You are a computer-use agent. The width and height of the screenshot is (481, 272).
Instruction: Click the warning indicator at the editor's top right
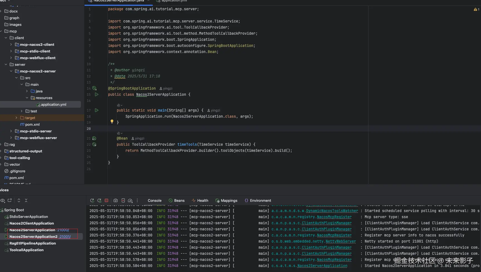pos(476,9)
